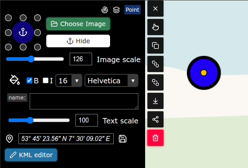Select bottom-left anchor position dot
Viewport: 248px width, 168px height.
(8, 47)
